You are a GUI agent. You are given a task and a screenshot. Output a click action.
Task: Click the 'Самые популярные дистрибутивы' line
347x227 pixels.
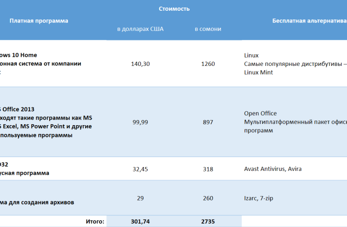click(295, 64)
